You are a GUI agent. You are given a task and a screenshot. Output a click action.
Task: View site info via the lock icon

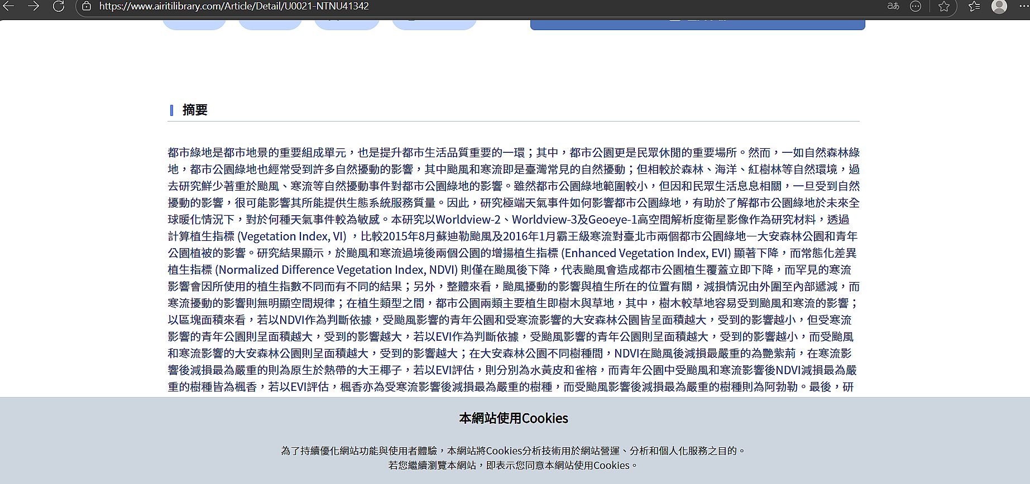(x=87, y=6)
